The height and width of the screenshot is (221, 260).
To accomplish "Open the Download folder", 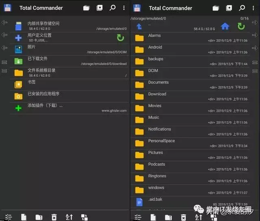I will [191, 97].
